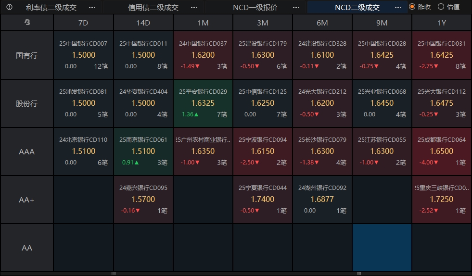Open 24建设银行CD328 cell

click(322, 55)
